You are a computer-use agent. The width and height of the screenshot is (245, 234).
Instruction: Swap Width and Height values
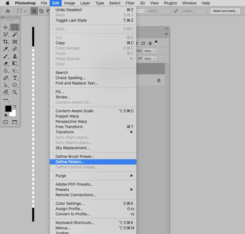176,11
